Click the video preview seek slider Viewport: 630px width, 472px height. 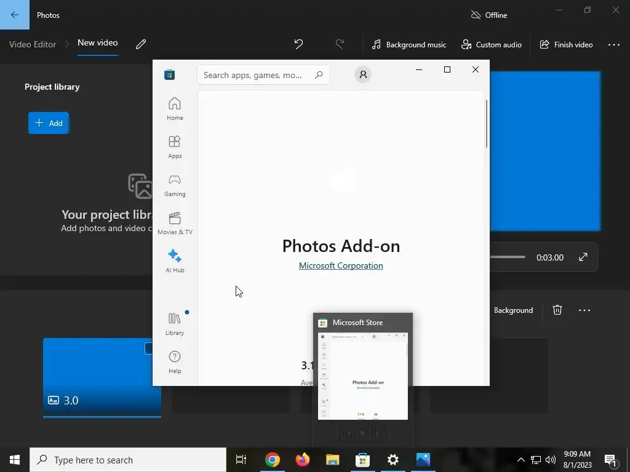click(508, 257)
